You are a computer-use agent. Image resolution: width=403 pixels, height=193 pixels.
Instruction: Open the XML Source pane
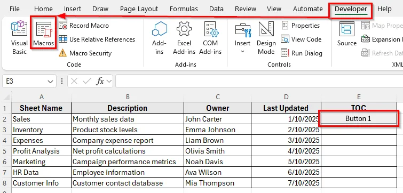point(347,34)
